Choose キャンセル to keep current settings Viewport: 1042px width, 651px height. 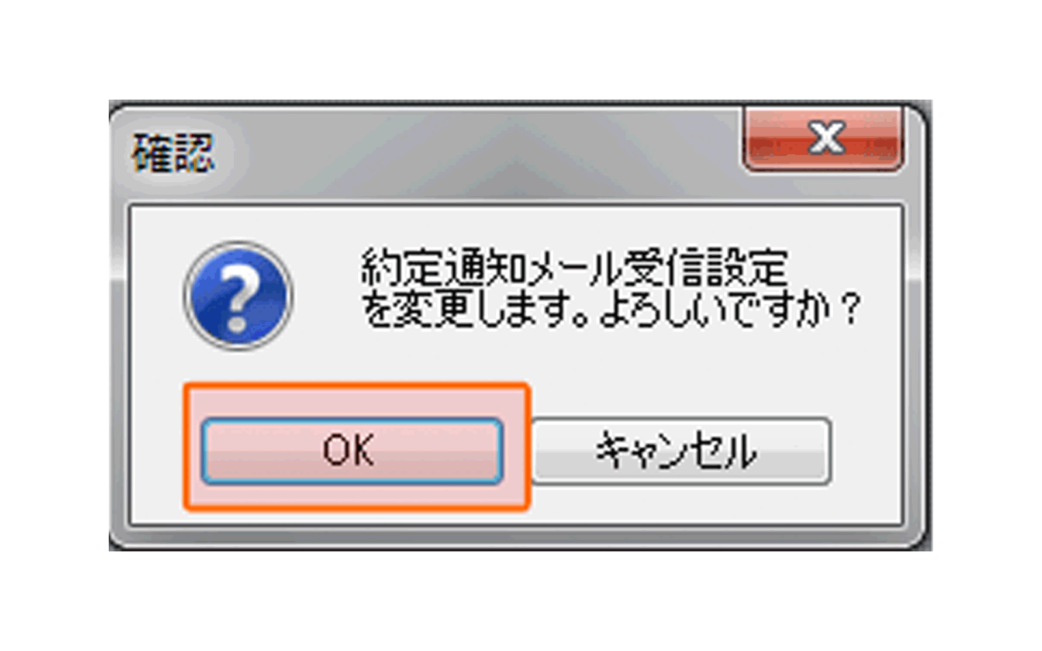[x=681, y=451]
